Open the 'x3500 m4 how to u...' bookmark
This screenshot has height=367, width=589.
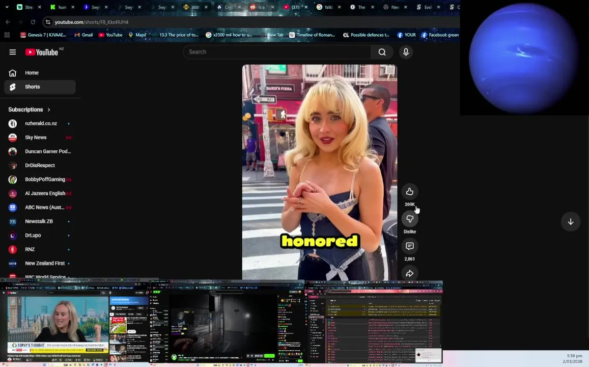(x=229, y=35)
